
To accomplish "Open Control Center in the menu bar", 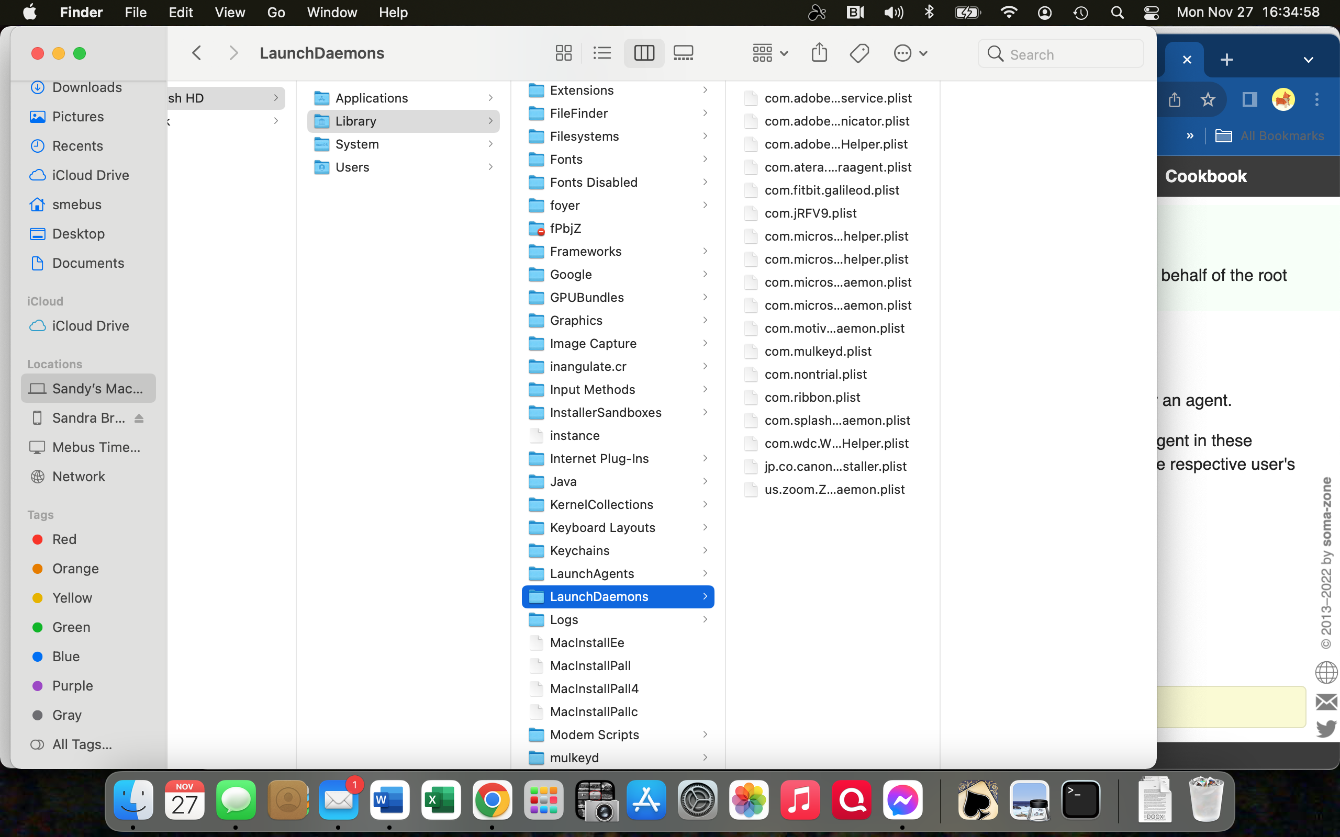I will tap(1151, 12).
